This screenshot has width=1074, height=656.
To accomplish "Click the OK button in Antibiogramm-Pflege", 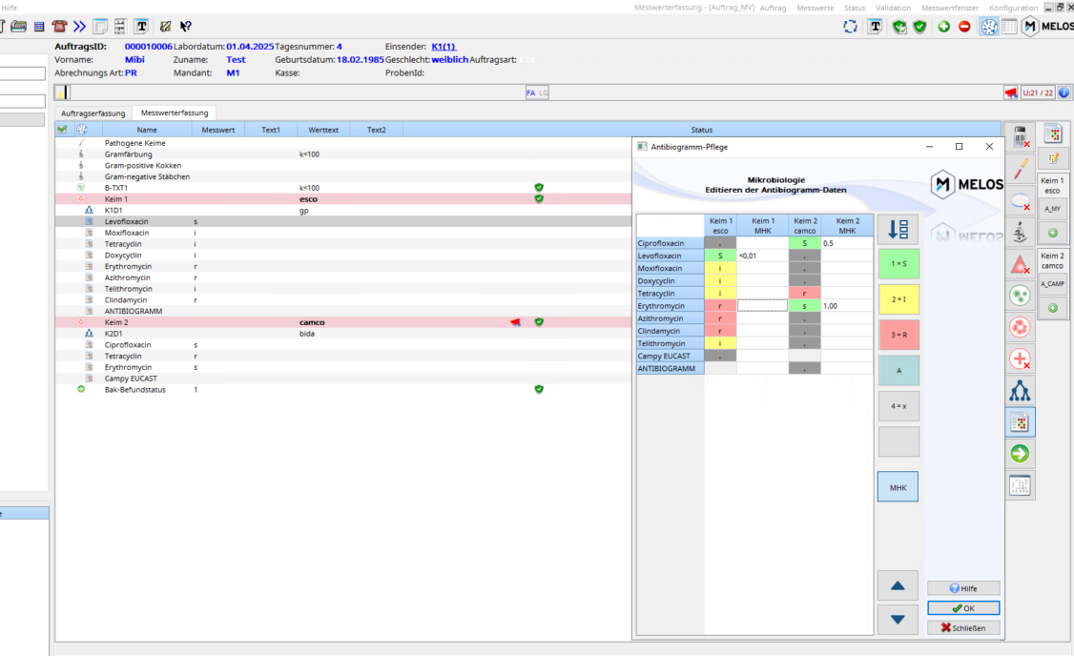I will pos(962,608).
